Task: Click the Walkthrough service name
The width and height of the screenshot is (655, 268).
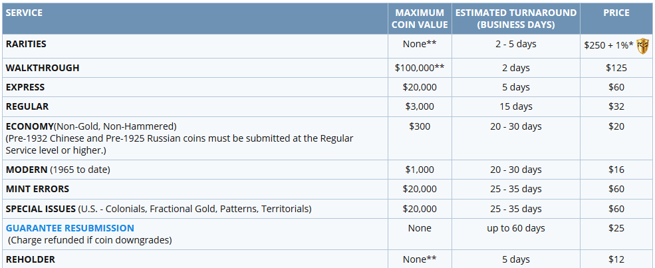Action: pos(42,68)
